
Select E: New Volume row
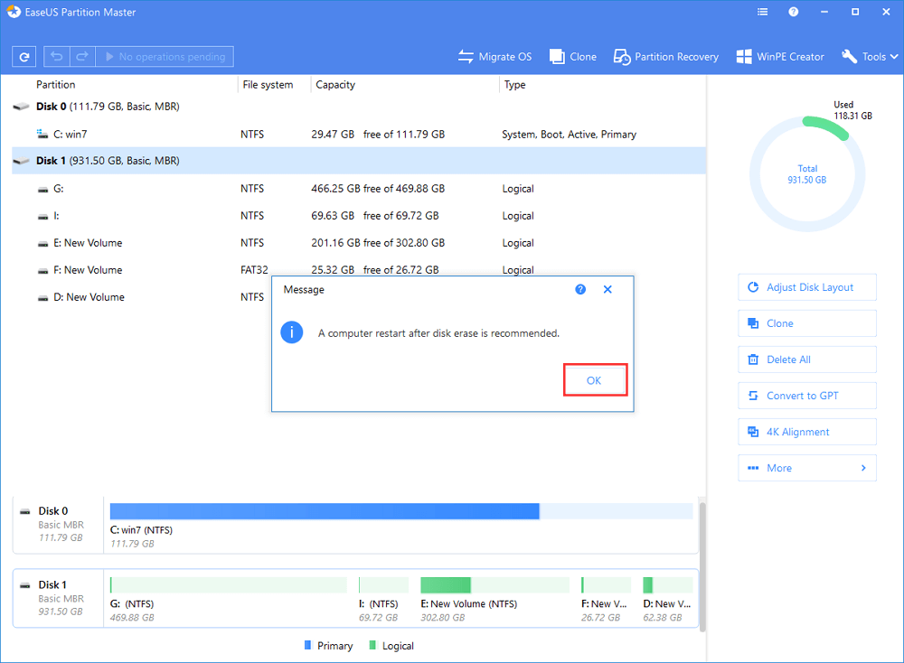tap(359, 242)
